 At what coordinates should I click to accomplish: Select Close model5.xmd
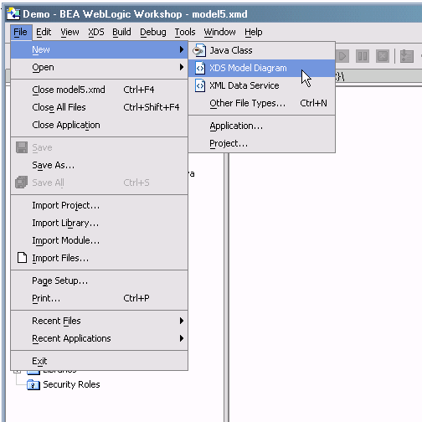(100, 90)
